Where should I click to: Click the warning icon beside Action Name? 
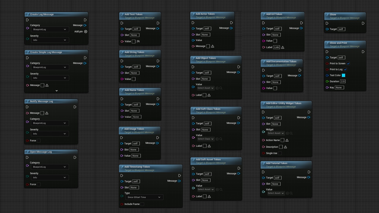pos(287,140)
